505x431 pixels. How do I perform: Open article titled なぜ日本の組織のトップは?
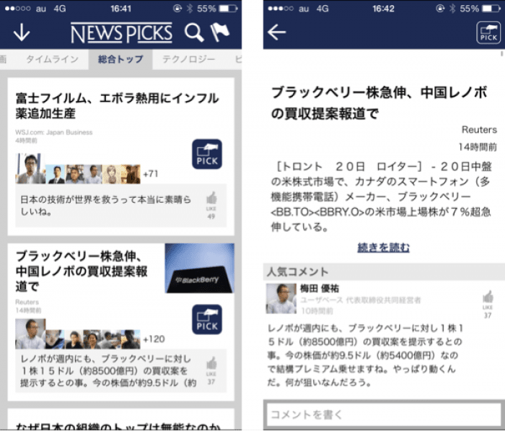(x=118, y=426)
